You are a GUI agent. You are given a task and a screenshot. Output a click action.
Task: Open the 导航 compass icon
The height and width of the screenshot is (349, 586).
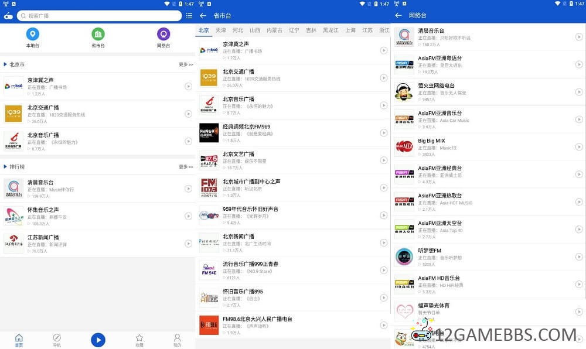click(x=57, y=338)
